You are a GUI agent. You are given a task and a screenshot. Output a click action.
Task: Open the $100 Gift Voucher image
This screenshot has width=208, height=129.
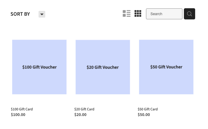pyautogui.click(x=39, y=67)
